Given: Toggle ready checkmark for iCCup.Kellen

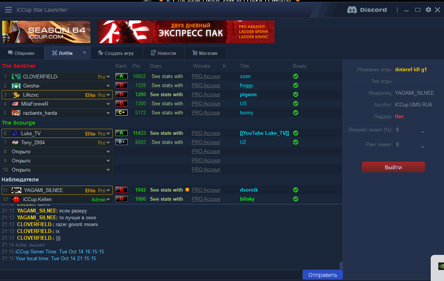Looking at the screenshot, I should [295, 199].
